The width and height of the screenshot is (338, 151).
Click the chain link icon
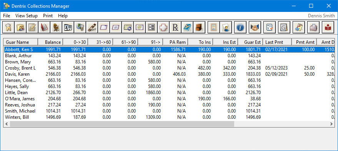[x=92, y=27]
